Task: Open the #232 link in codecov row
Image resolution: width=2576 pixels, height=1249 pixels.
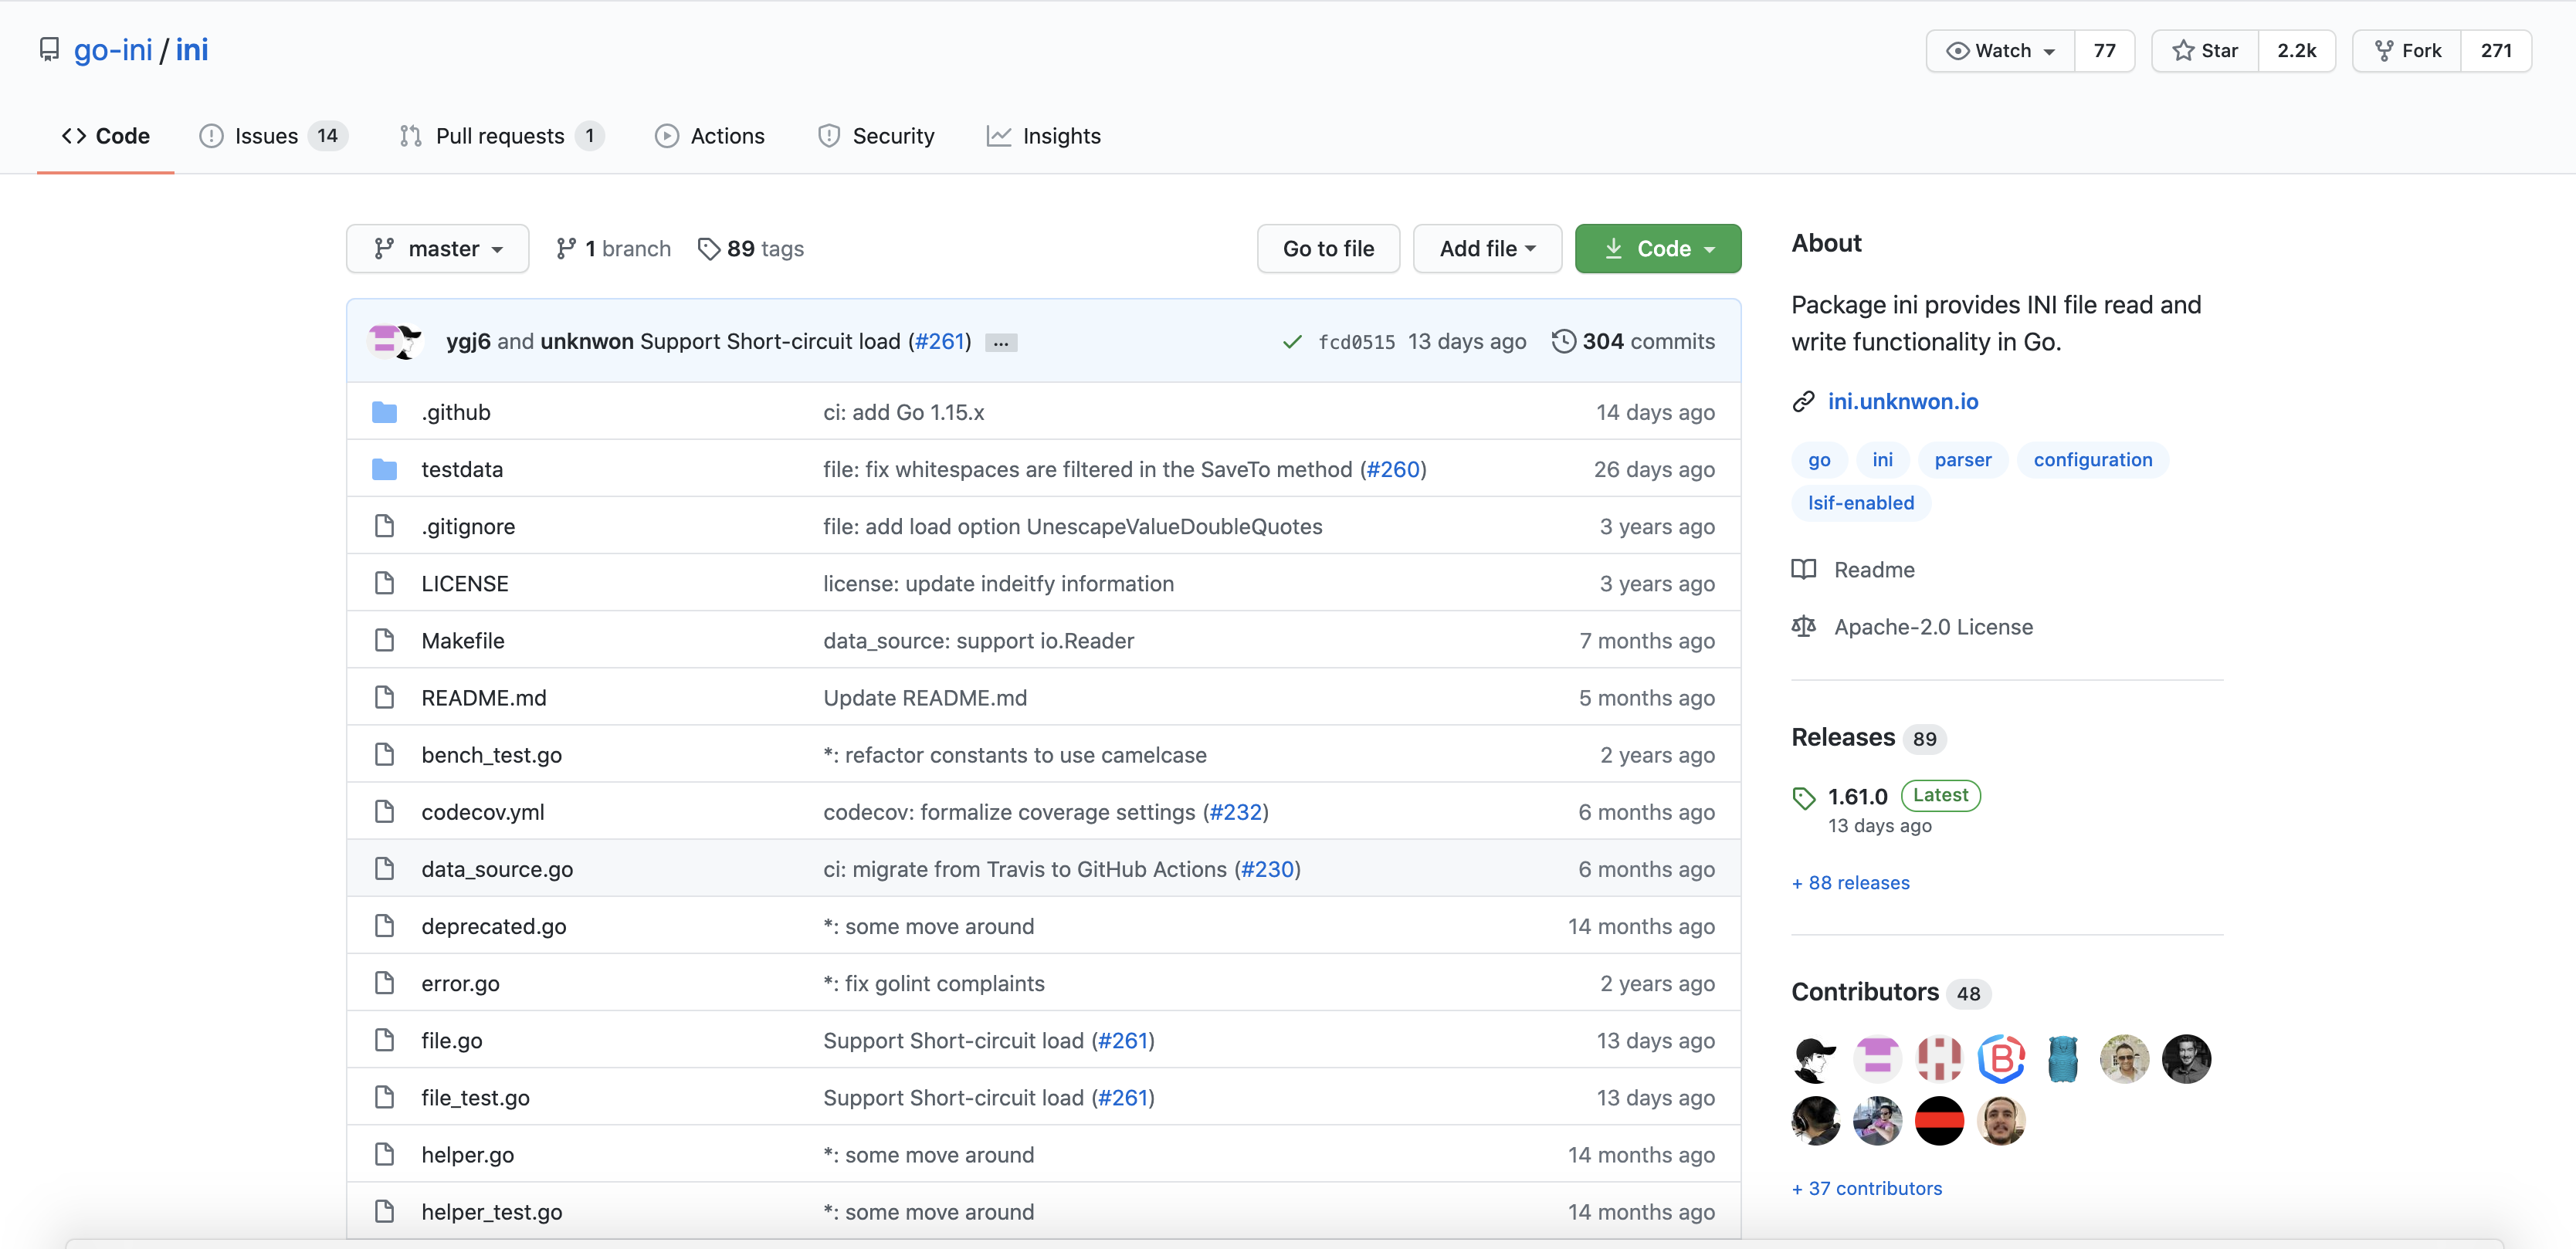Action: [x=1236, y=812]
